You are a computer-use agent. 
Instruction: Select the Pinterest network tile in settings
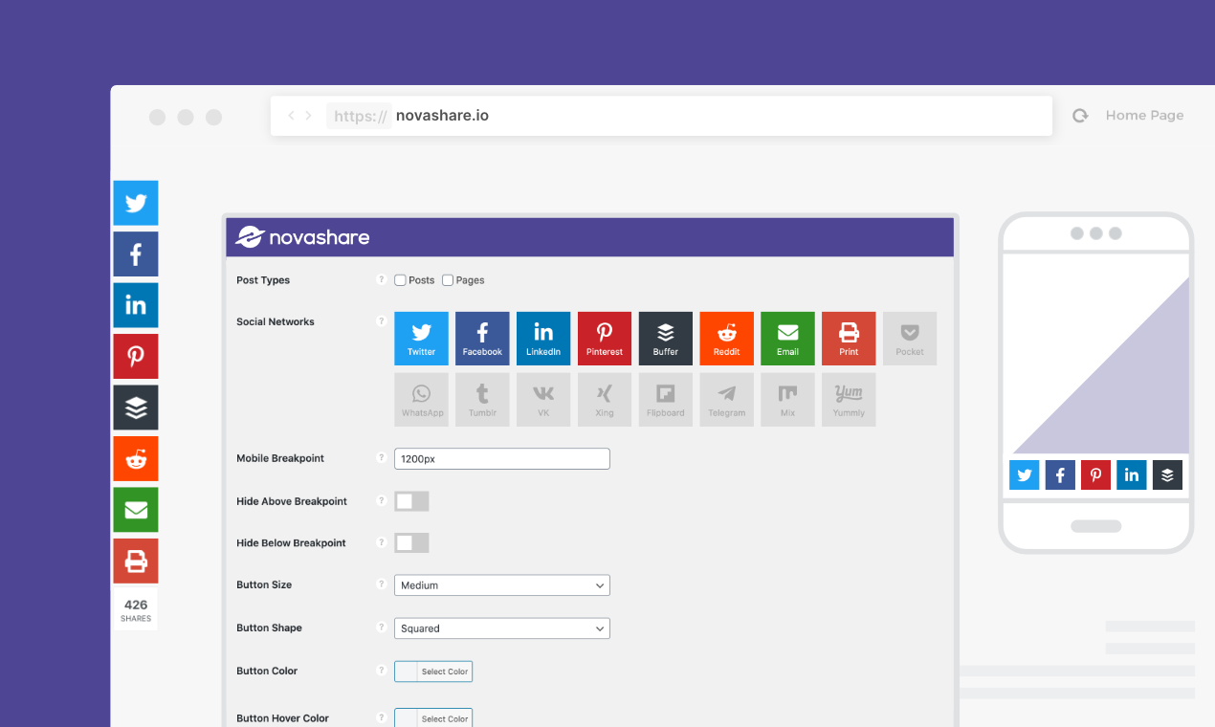point(605,339)
